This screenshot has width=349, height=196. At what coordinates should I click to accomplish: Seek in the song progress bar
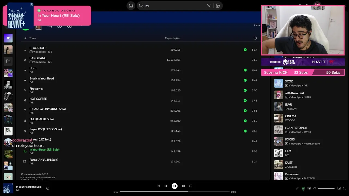174,192
